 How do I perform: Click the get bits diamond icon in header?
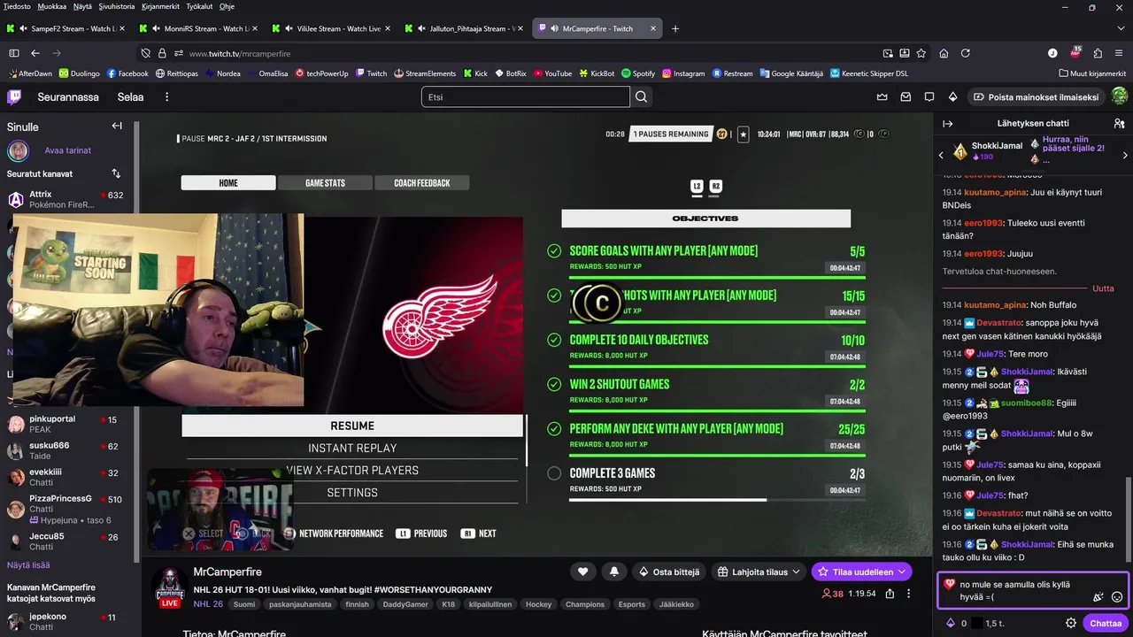point(953,96)
